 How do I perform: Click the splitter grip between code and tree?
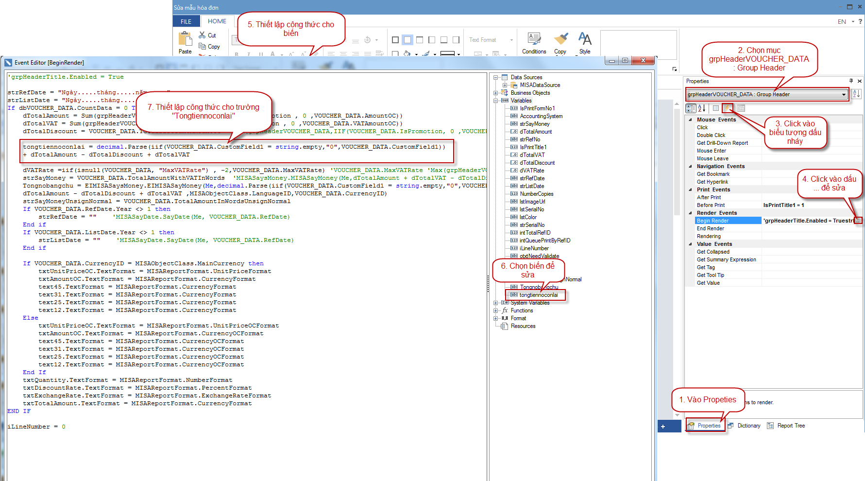488,283
